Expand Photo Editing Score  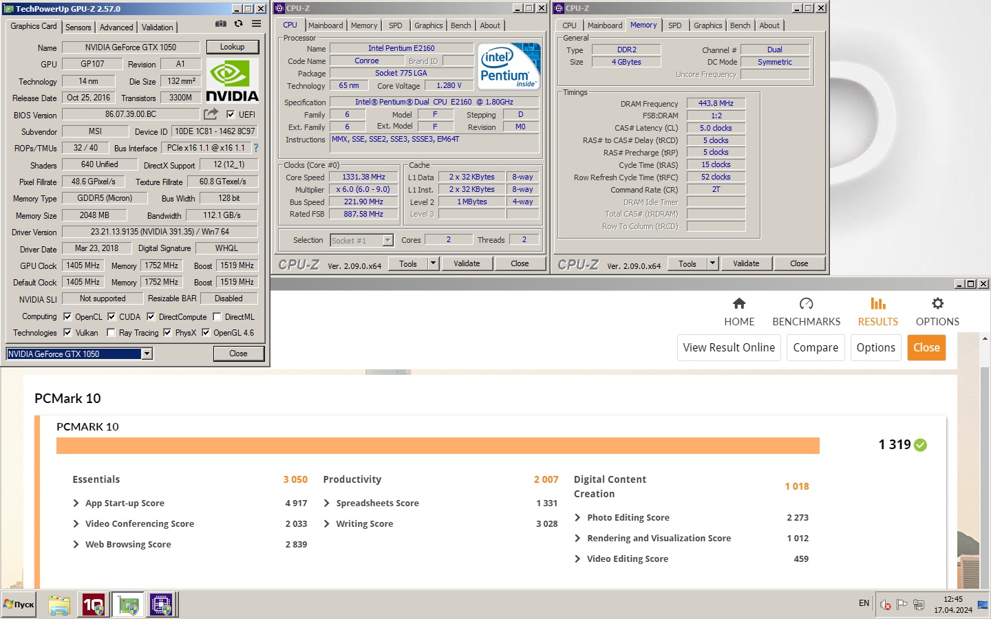577,518
